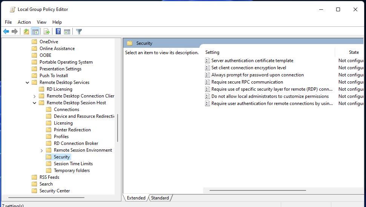Expand Remote Session Environment node
Image resolution: width=366 pixels, height=207 pixels.
[x=42, y=151]
